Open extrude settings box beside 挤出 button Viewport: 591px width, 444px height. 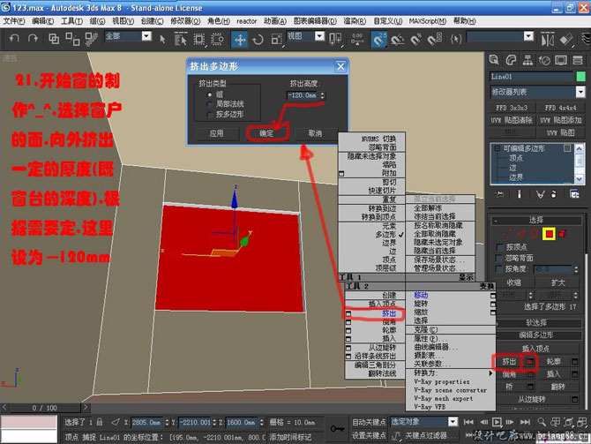pyautogui.click(x=530, y=362)
